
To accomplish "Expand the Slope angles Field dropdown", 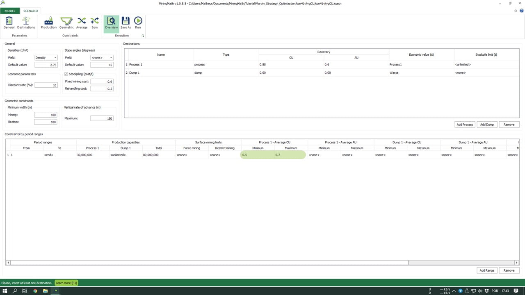I will [x=102, y=58].
